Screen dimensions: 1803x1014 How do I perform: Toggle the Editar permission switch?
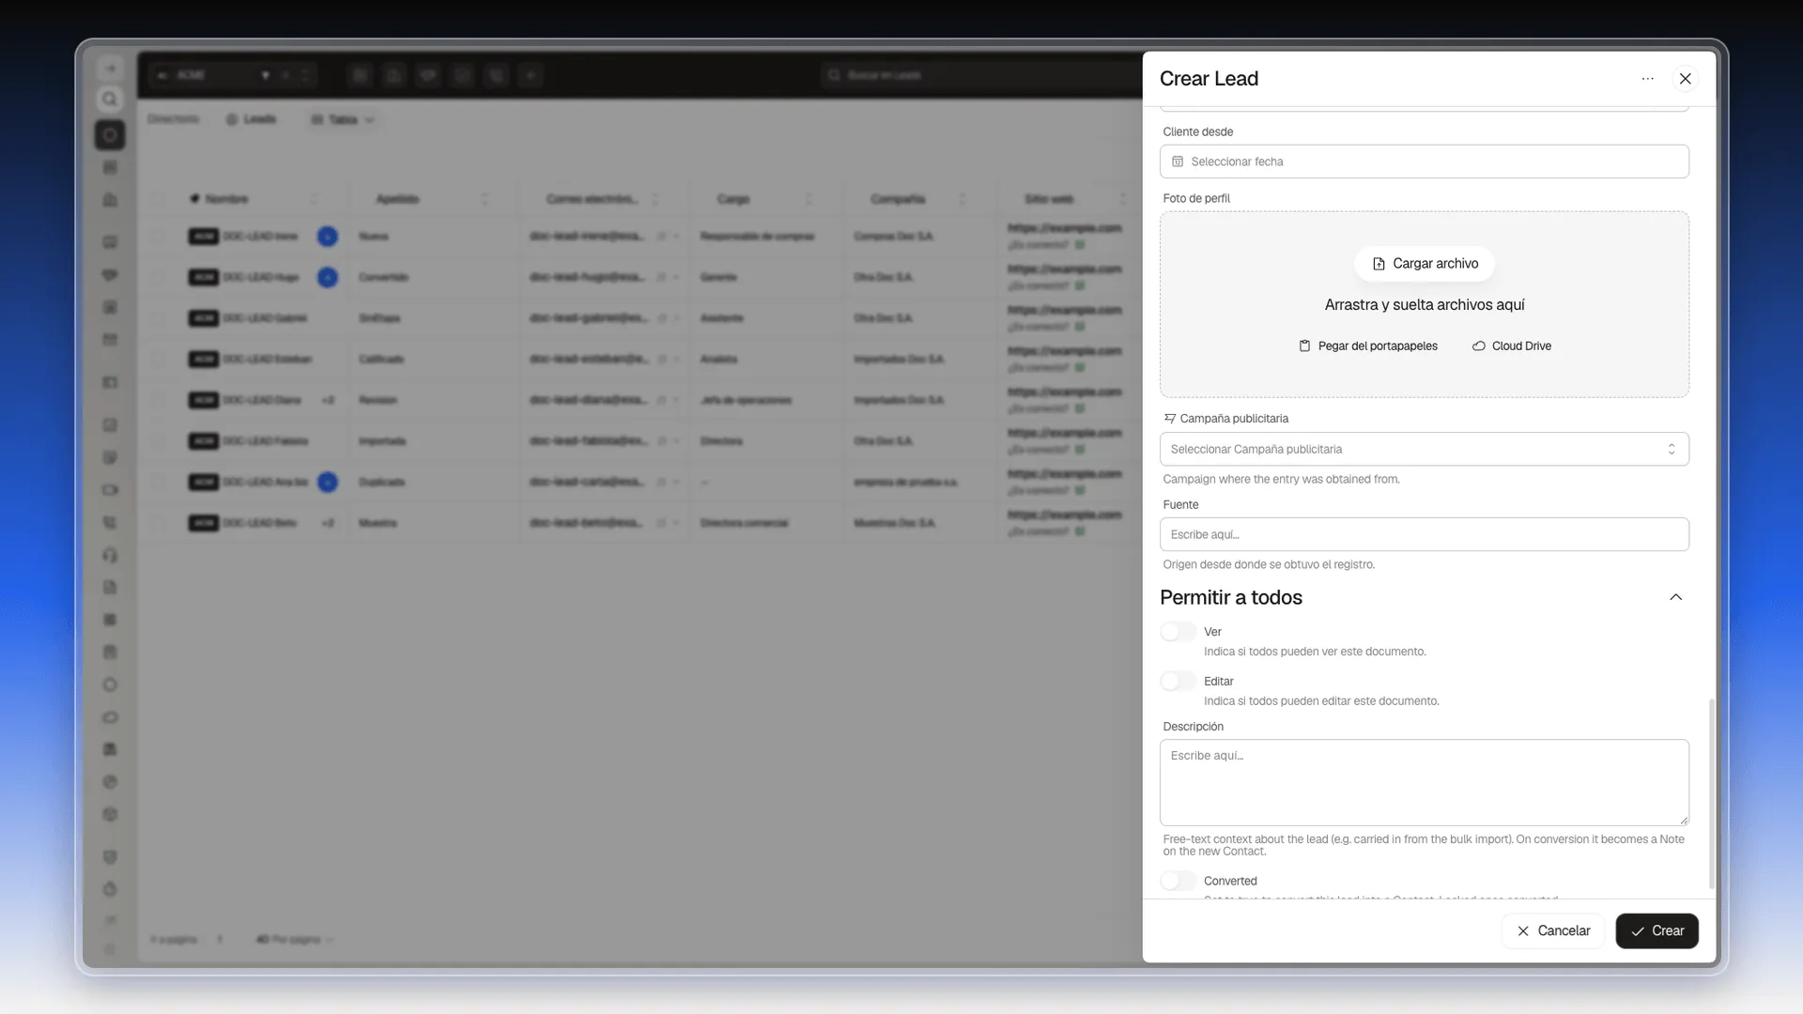pos(1178,682)
